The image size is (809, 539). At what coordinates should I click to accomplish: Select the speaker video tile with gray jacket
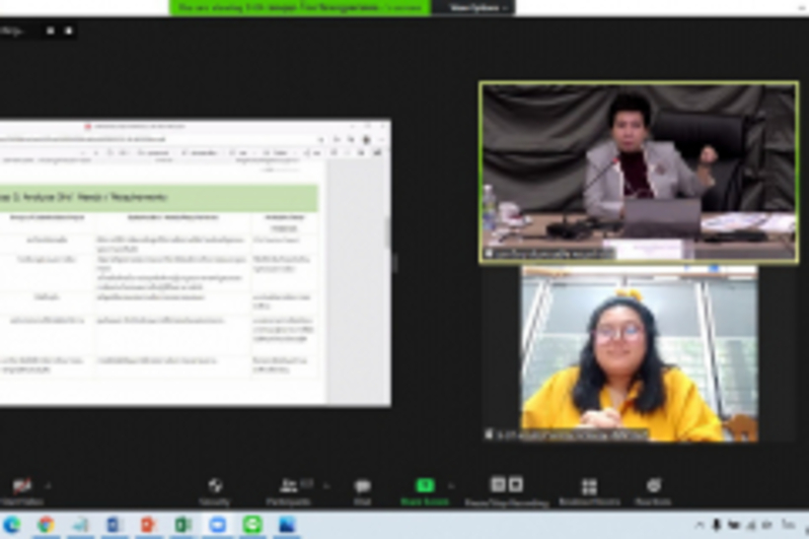(638, 172)
